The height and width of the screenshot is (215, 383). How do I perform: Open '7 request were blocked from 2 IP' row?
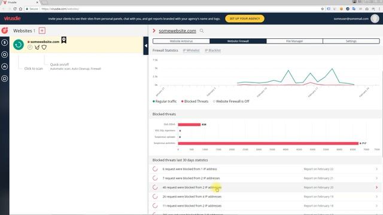point(266,178)
